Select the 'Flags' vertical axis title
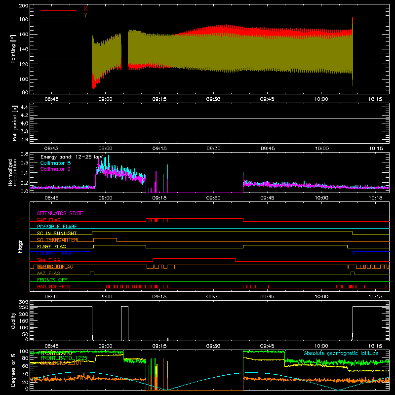The image size is (395, 395). (20, 246)
